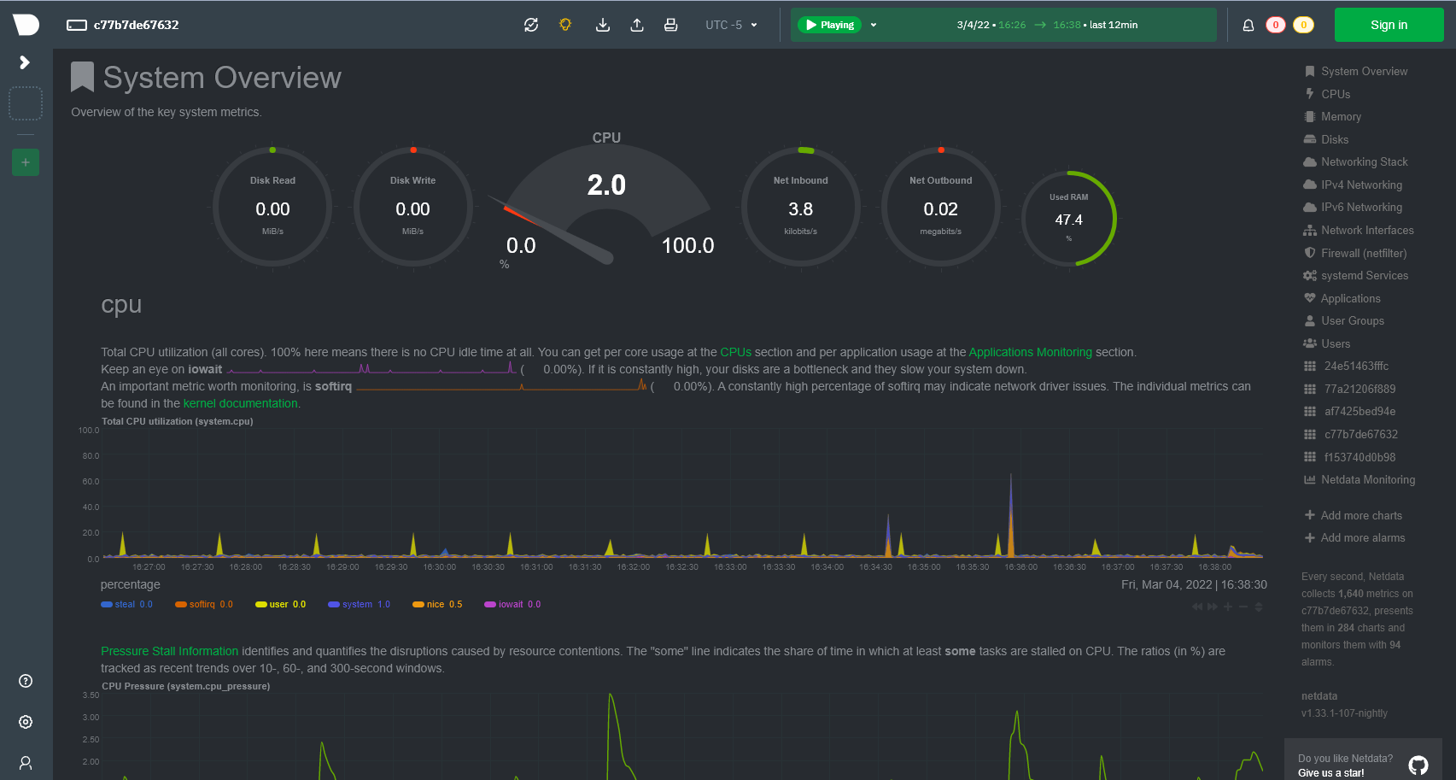1456x780 pixels.
Task: Click the node icon beside c77b7de67632 in the header
Action: pos(77,25)
